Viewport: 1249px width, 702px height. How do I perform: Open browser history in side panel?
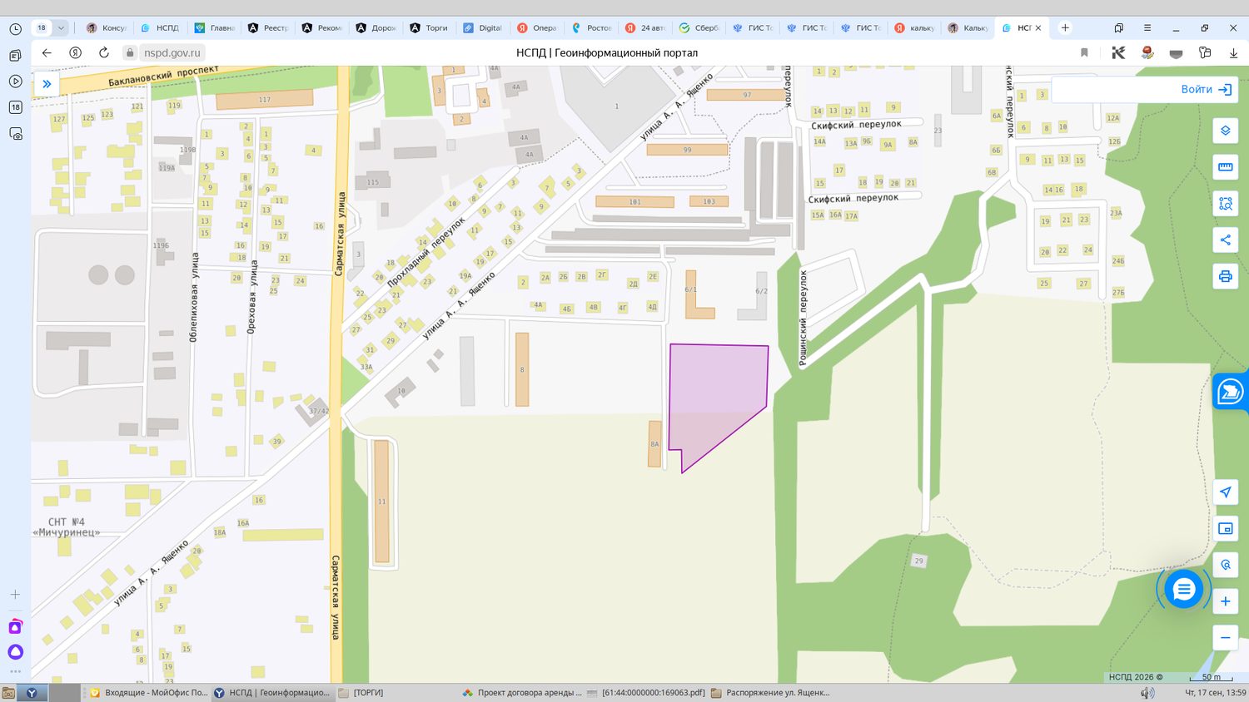click(x=15, y=29)
